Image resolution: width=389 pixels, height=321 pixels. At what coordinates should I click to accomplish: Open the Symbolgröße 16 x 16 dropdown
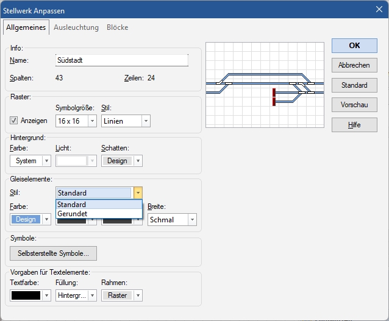pos(76,121)
